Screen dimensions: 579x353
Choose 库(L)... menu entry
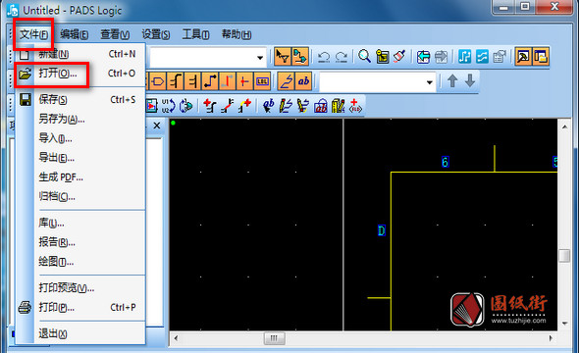pos(80,223)
